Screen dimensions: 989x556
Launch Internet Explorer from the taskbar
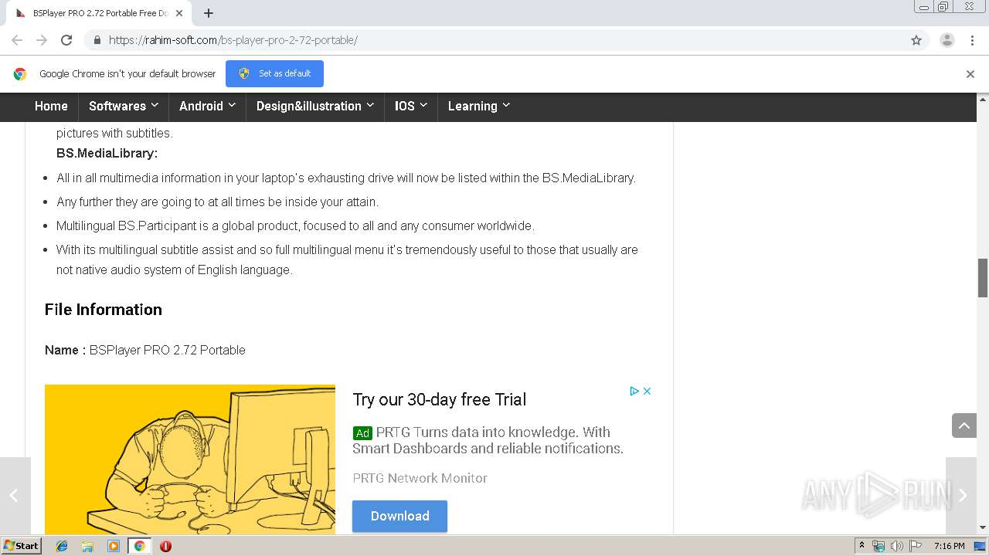62,546
